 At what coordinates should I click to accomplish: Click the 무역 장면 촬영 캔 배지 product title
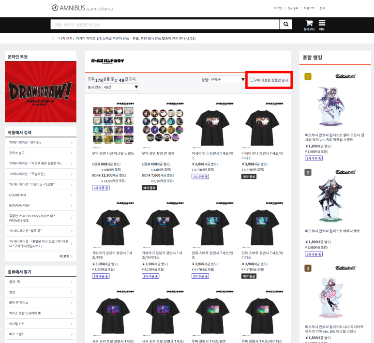point(158,153)
